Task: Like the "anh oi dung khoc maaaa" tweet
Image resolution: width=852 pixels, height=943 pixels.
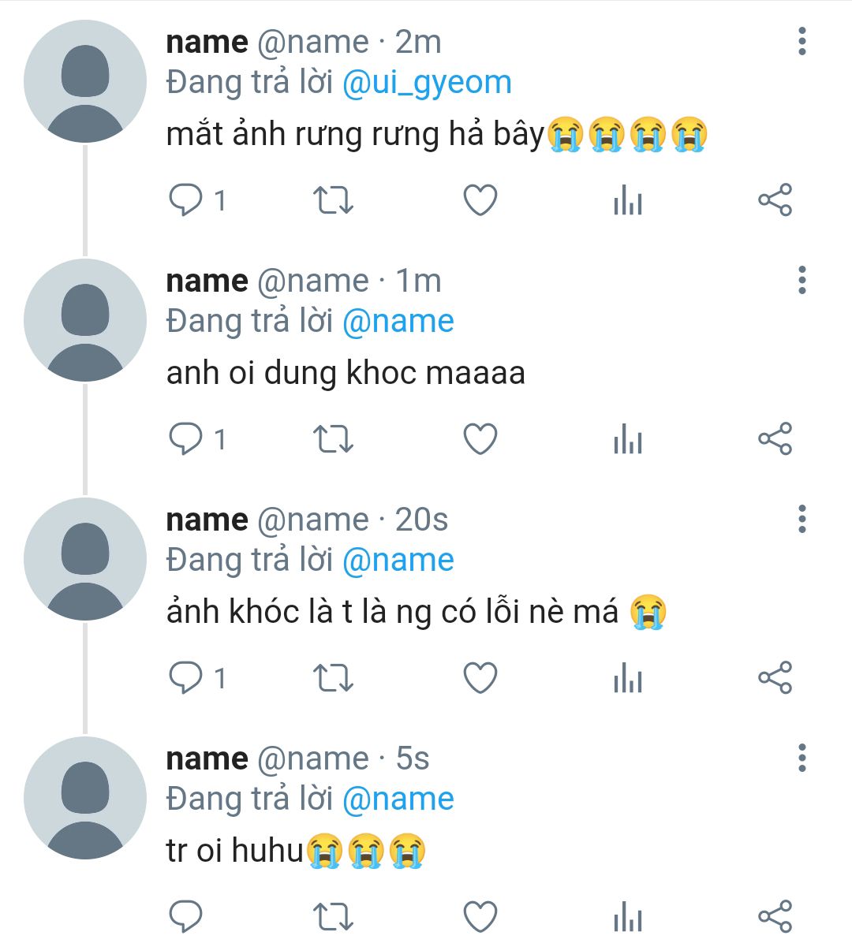Action: tap(480, 439)
